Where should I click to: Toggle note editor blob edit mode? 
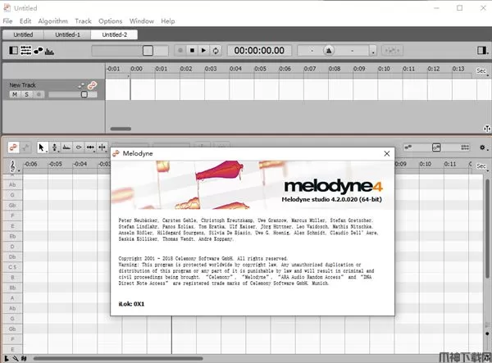pyautogui.click(x=13, y=147)
